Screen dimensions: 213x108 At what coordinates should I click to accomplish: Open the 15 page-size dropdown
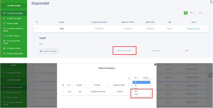(192, 12)
